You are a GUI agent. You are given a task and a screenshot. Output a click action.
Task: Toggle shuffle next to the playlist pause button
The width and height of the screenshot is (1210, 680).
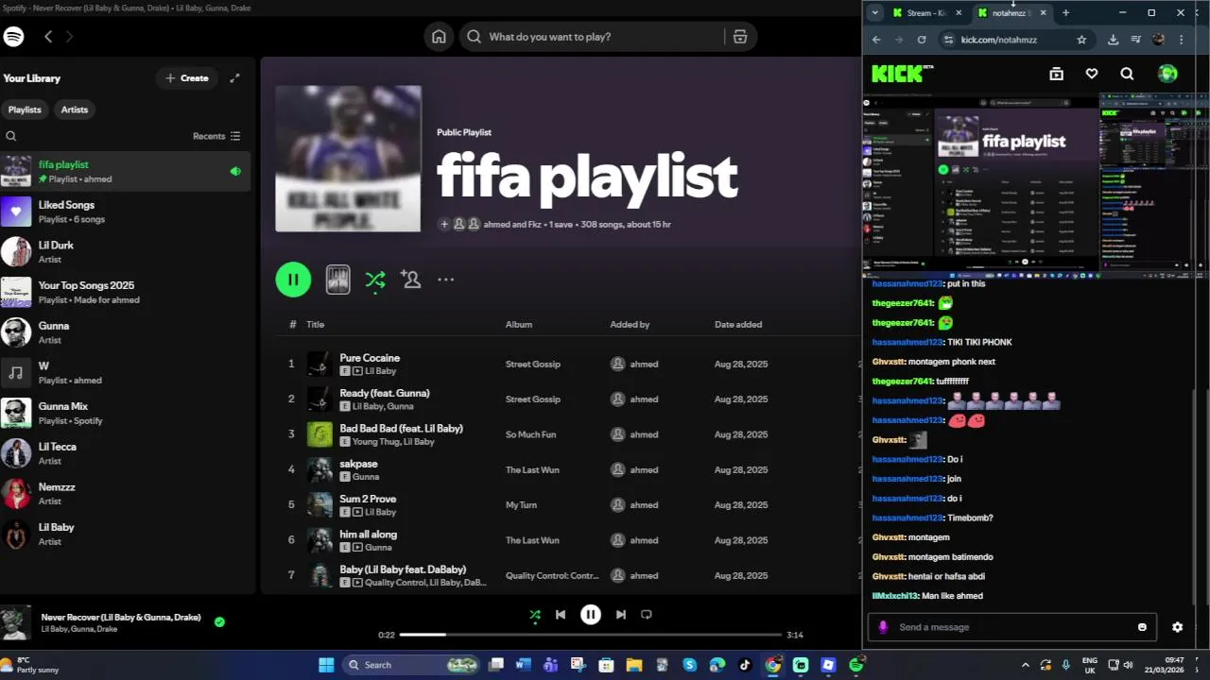375,280
